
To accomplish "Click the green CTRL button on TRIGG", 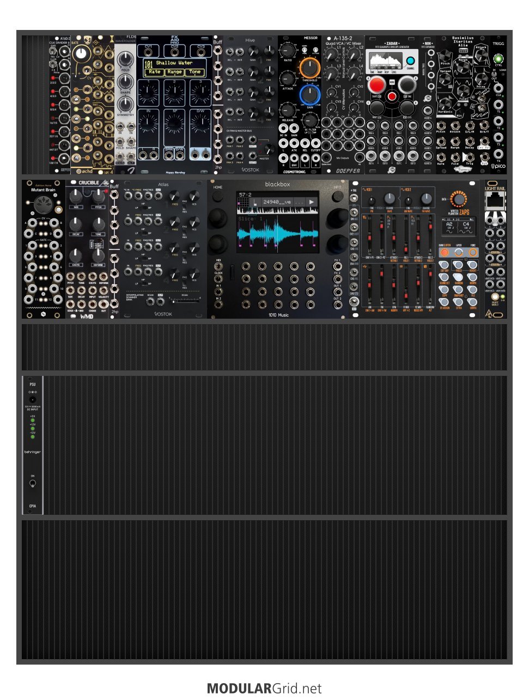I will [x=498, y=59].
